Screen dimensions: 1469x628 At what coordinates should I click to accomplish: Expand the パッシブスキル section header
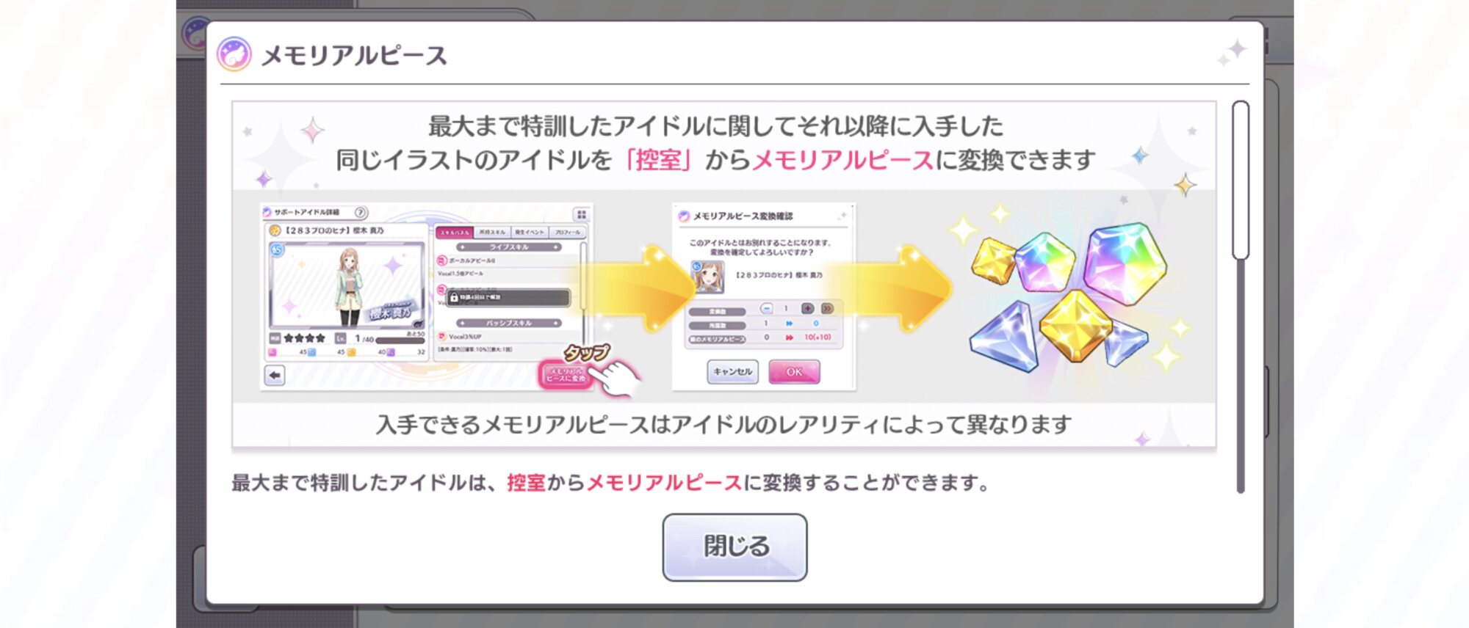click(x=509, y=324)
